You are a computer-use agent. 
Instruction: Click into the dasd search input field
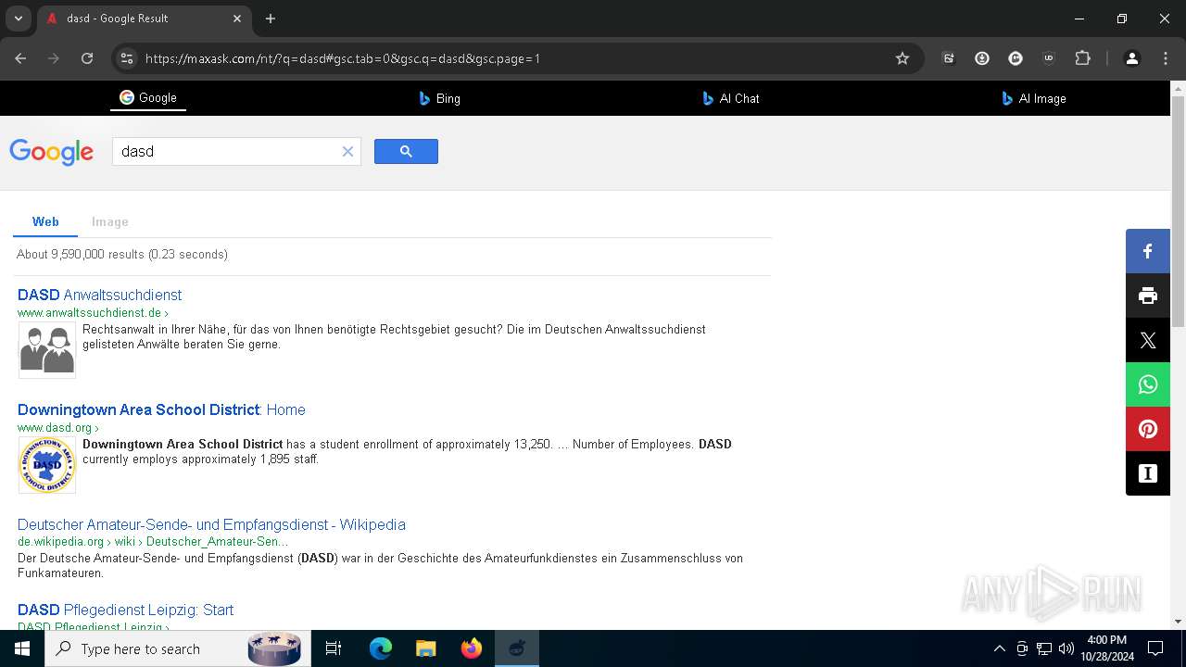tap(227, 152)
